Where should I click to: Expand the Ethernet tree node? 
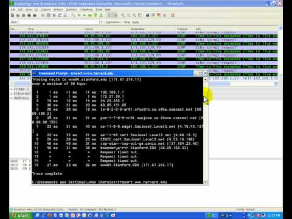12,94
